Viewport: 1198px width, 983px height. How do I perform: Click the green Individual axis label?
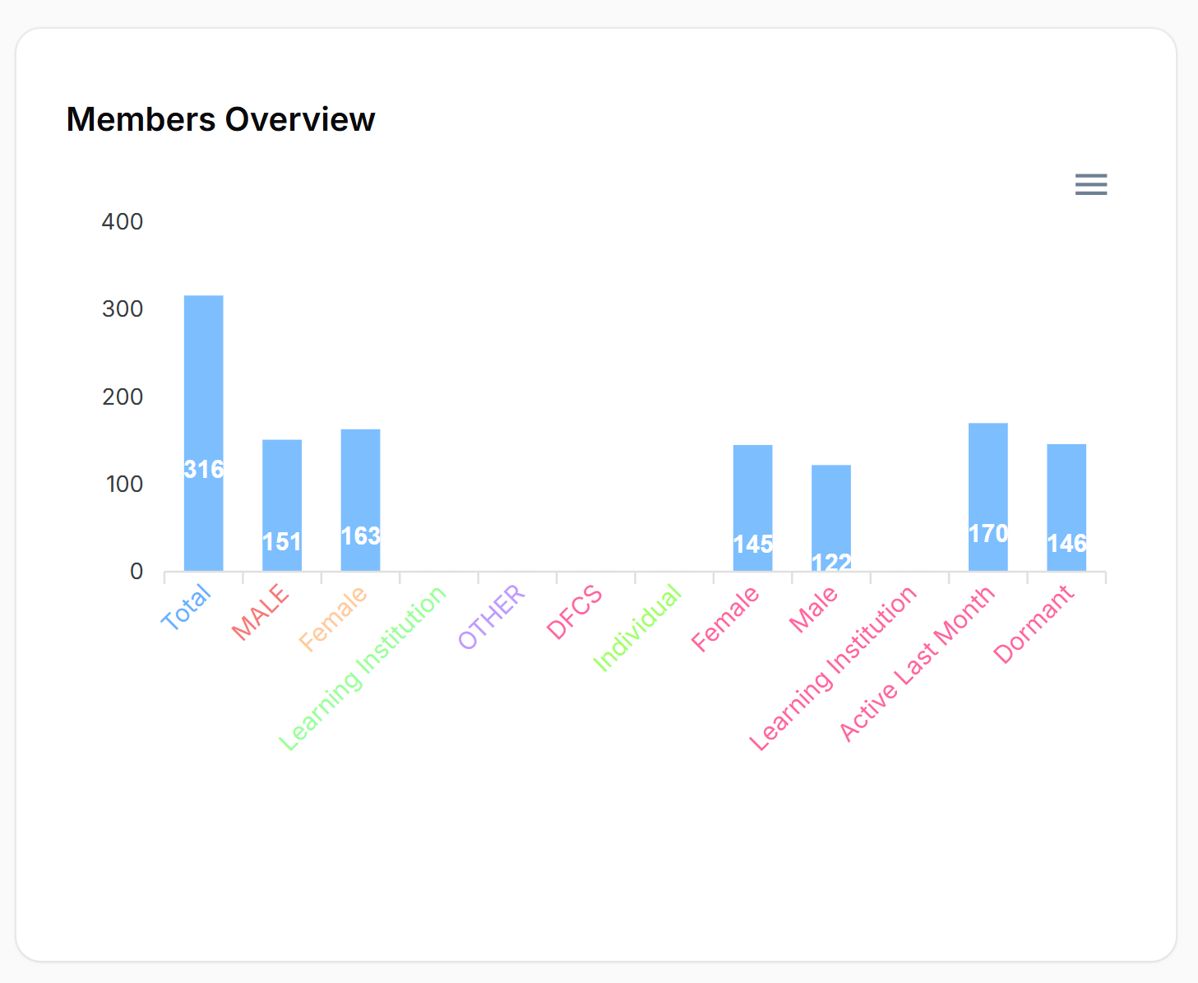(637, 628)
